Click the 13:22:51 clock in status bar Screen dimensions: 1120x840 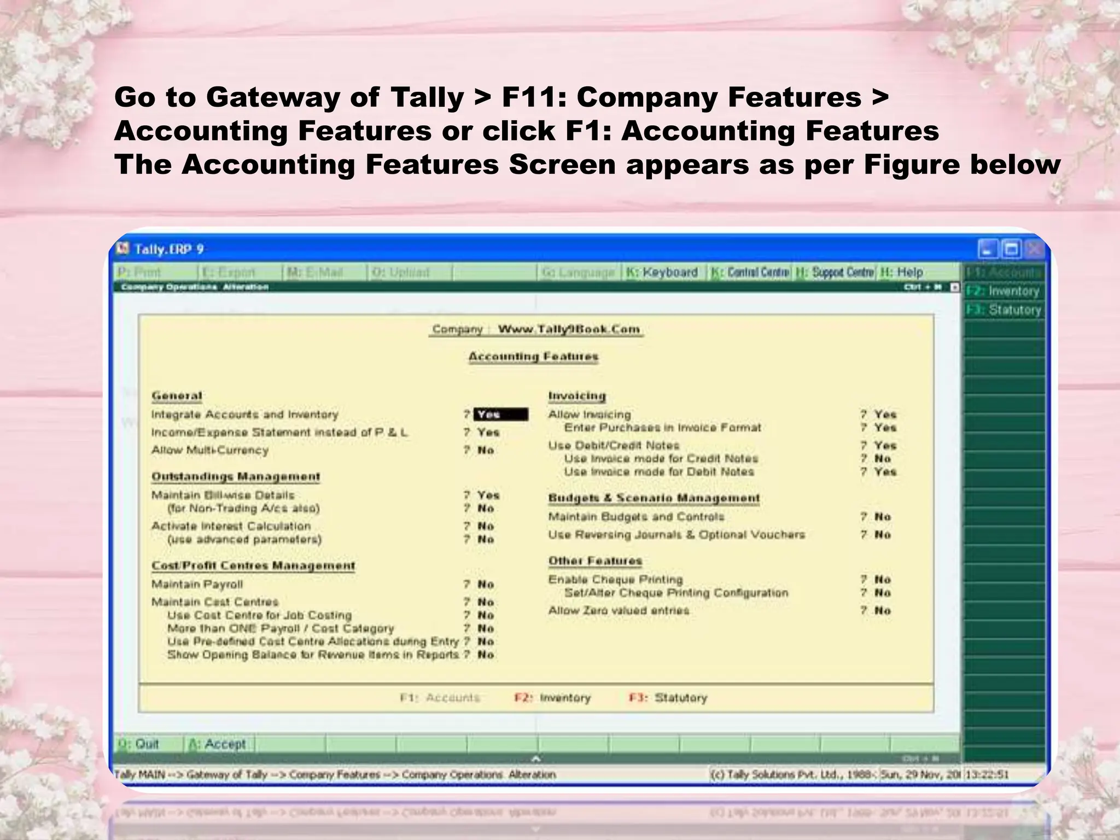pos(987,775)
